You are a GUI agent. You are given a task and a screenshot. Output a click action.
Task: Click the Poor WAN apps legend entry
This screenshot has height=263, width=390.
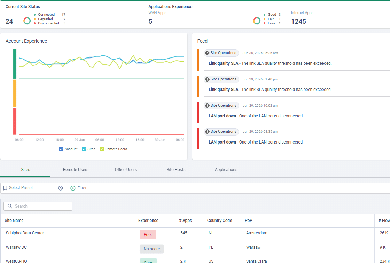(x=272, y=23)
